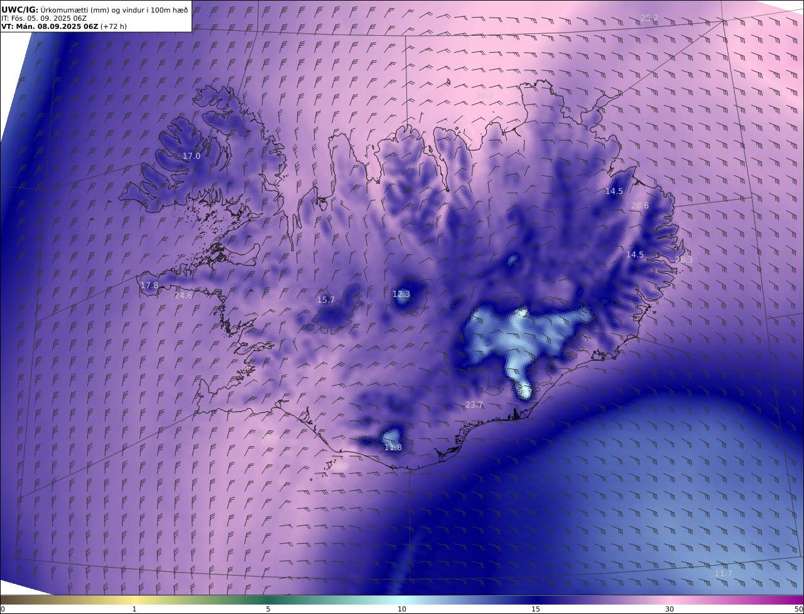Click the colorbar tick label 15
The width and height of the screenshot is (804, 614).
(536, 609)
